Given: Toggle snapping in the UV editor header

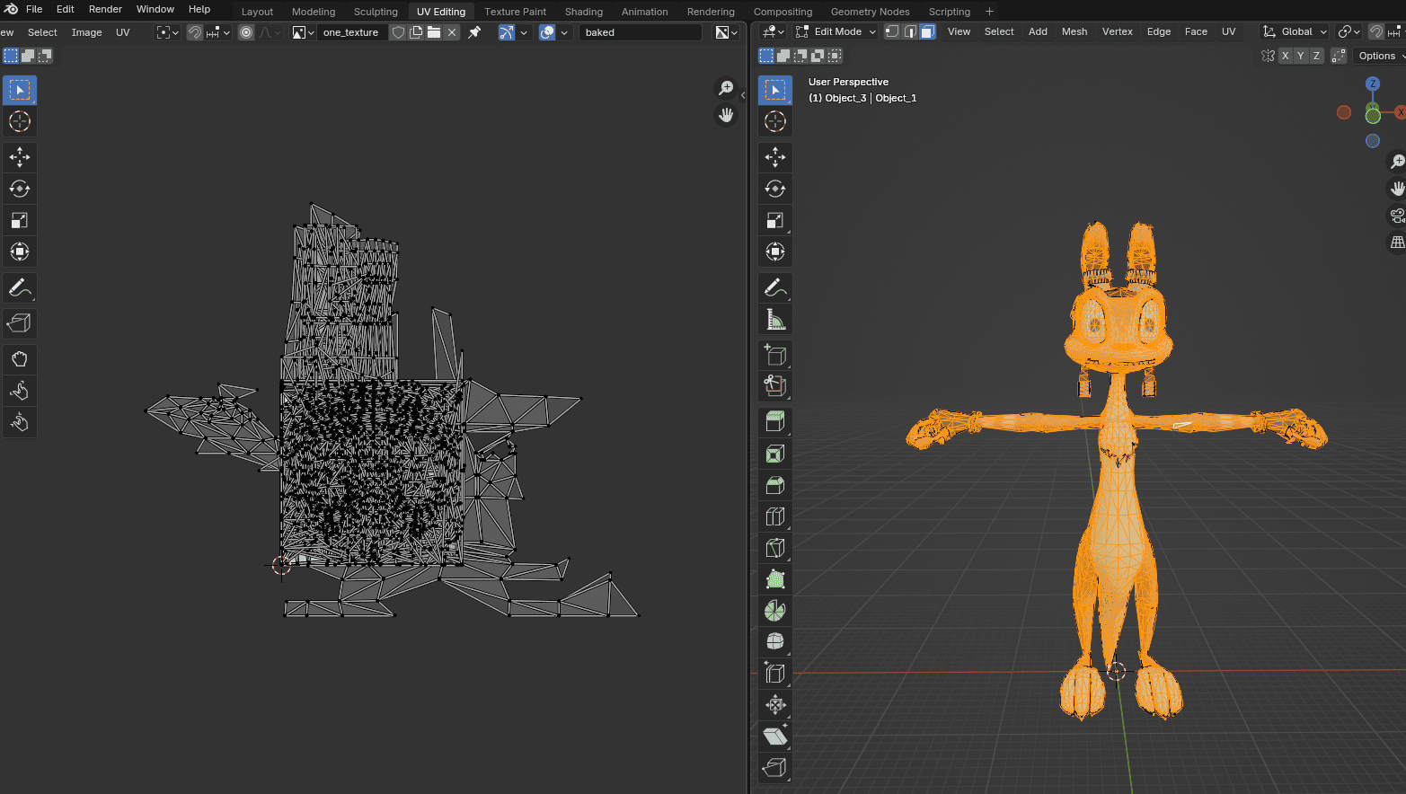Looking at the screenshot, I should tap(195, 32).
